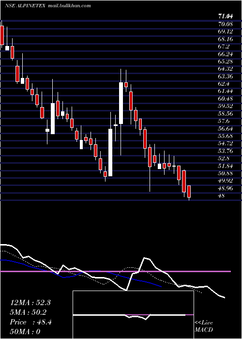Click the last red candlestick near 48
The height and width of the screenshot is (339, 242).
pos(189,191)
